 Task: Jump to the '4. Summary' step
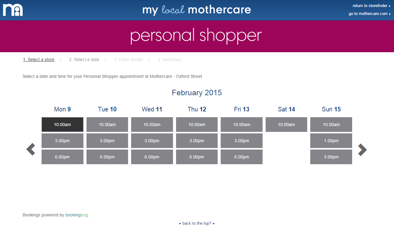169,60
